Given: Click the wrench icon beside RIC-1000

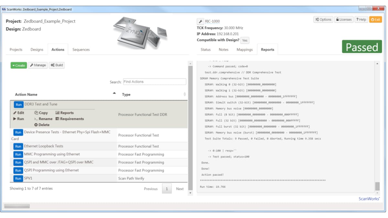Looking at the screenshot, I should pyautogui.click(x=200, y=21).
